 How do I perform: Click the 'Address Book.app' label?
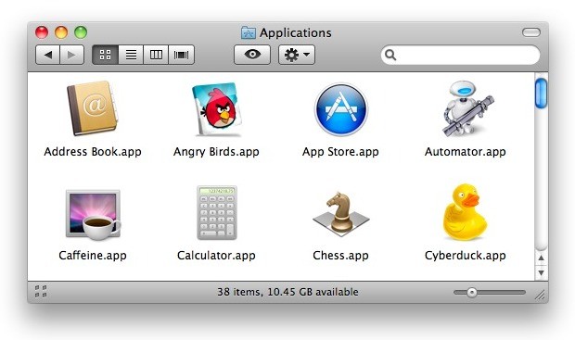point(93,152)
